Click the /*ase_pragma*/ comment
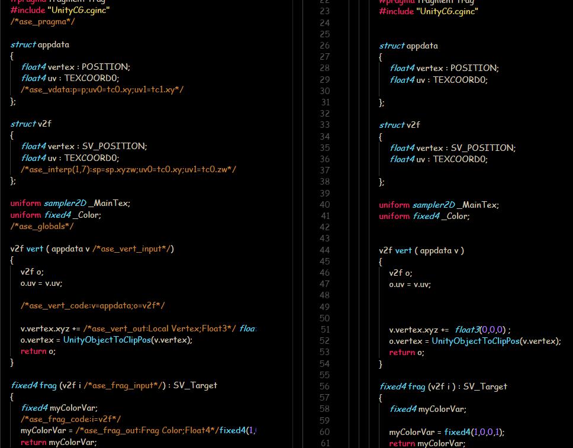 click(43, 21)
